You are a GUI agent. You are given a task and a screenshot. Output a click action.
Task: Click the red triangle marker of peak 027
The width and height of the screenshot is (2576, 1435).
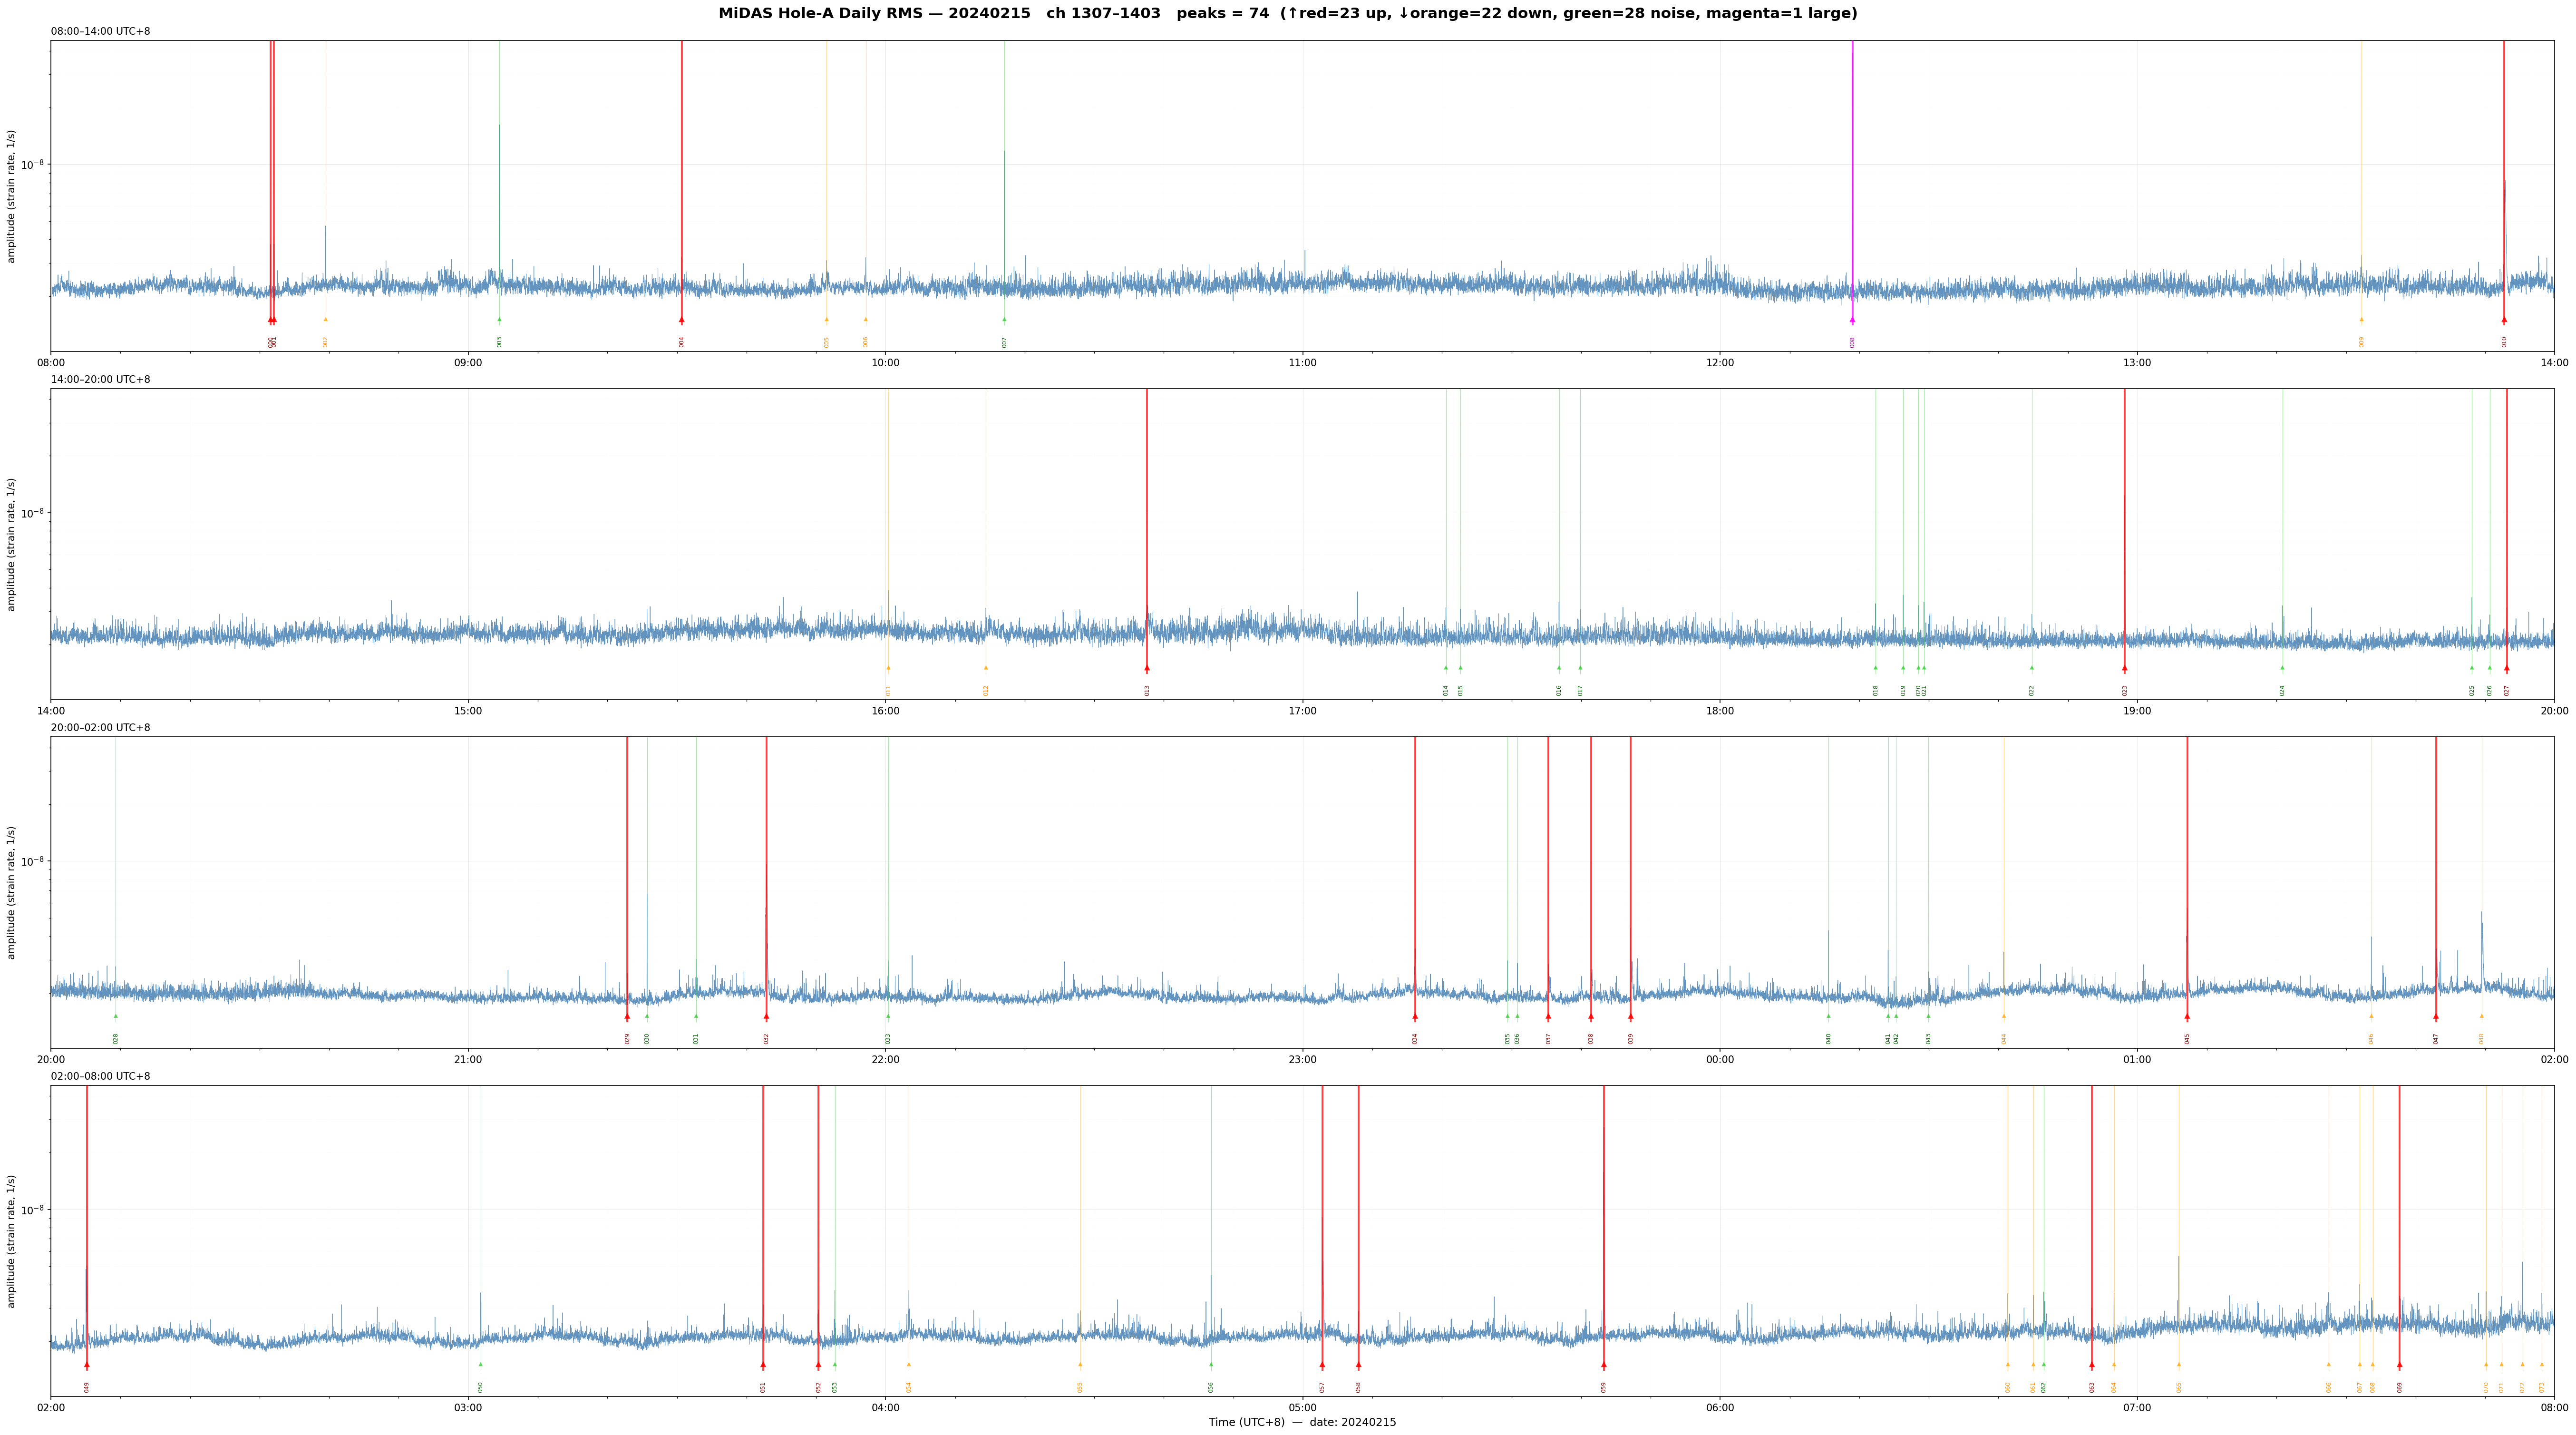(2507, 668)
